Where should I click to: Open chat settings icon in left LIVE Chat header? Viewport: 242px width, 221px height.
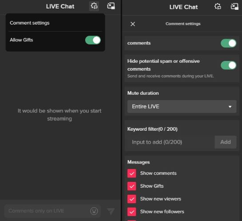[x=94, y=6]
